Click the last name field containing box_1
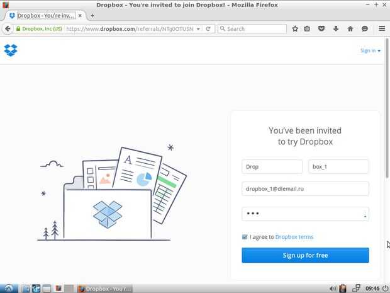390x293 pixels. [x=338, y=166]
